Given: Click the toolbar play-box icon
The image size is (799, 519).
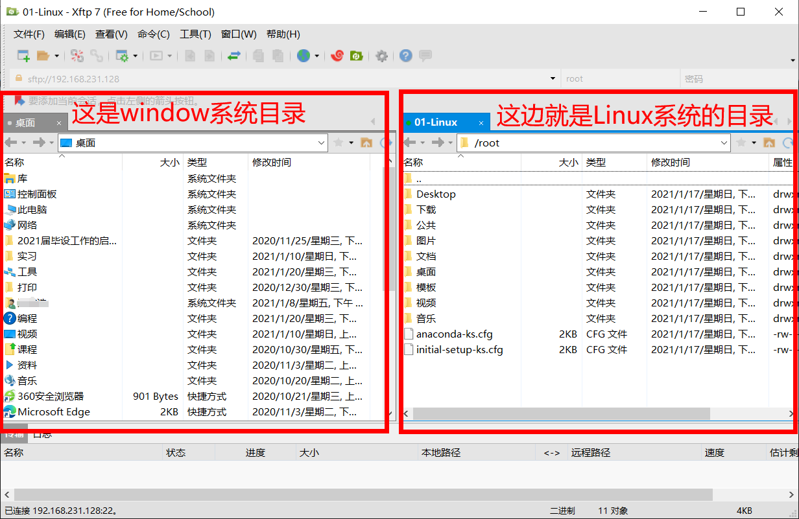Looking at the screenshot, I should [156, 56].
